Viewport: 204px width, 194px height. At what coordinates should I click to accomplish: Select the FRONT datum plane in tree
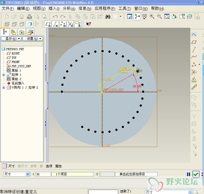tap(16, 62)
